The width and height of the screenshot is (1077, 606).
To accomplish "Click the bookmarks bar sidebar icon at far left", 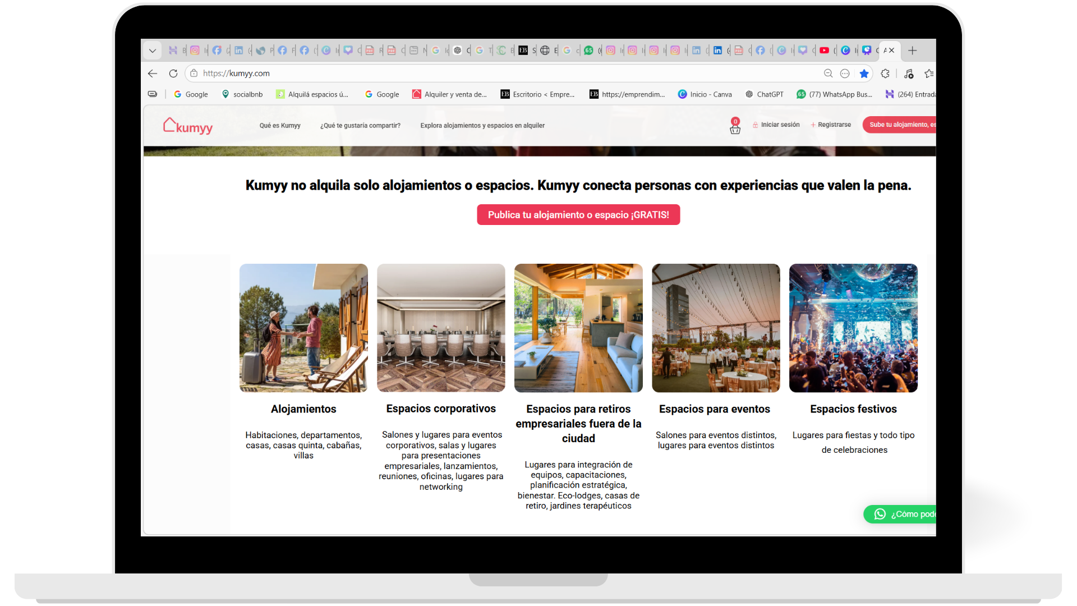I will (153, 94).
